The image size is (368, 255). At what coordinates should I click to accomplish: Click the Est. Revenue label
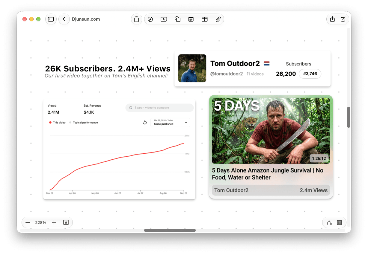point(93,106)
